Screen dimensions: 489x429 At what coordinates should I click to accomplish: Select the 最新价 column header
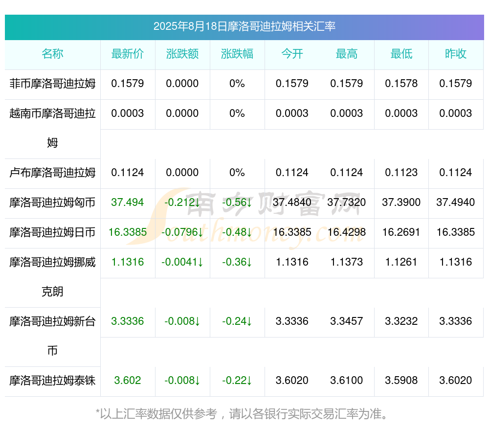[x=128, y=54]
